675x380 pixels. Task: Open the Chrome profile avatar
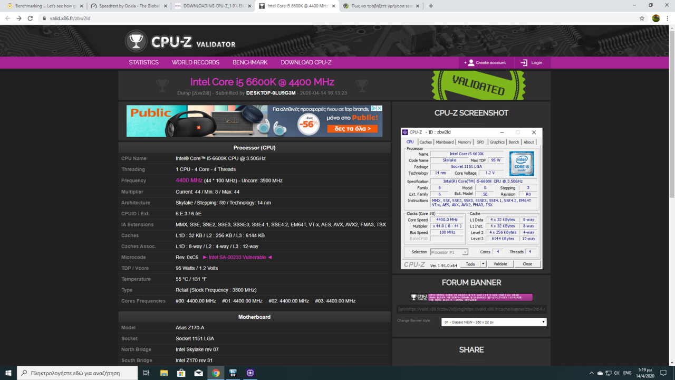(x=656, y=18)
